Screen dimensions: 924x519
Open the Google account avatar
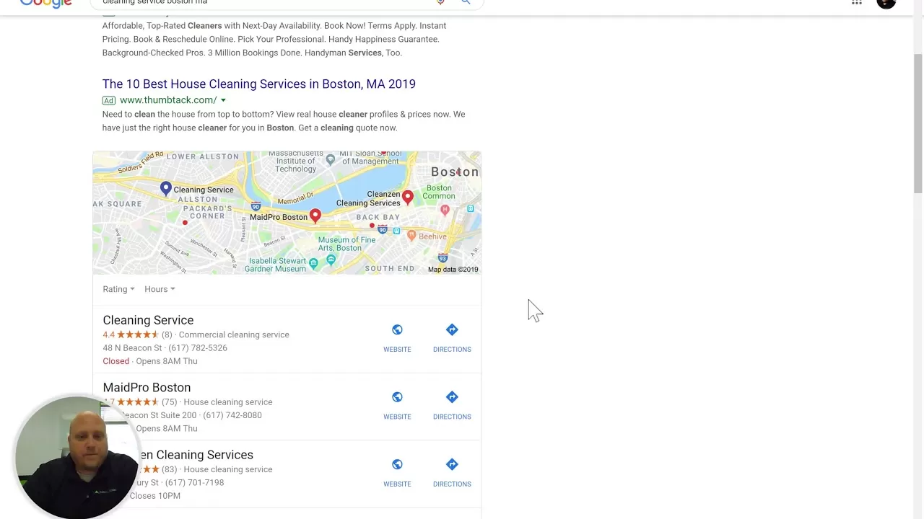click(x=886, y=4)
